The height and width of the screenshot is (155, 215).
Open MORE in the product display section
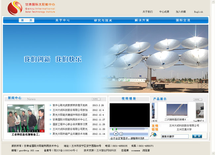point(197,99)
